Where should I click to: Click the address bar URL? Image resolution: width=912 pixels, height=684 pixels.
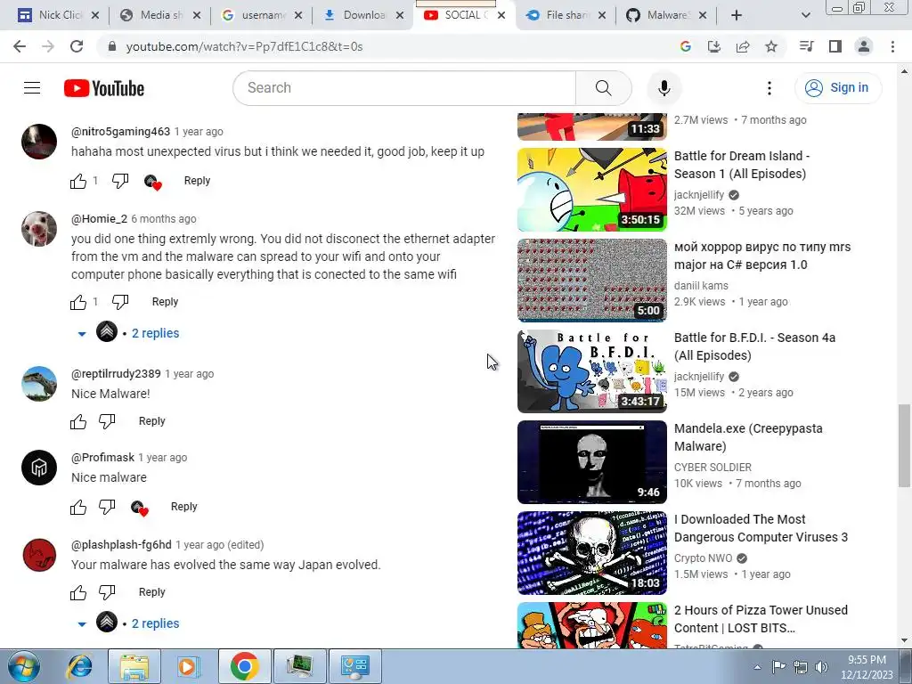244,46
